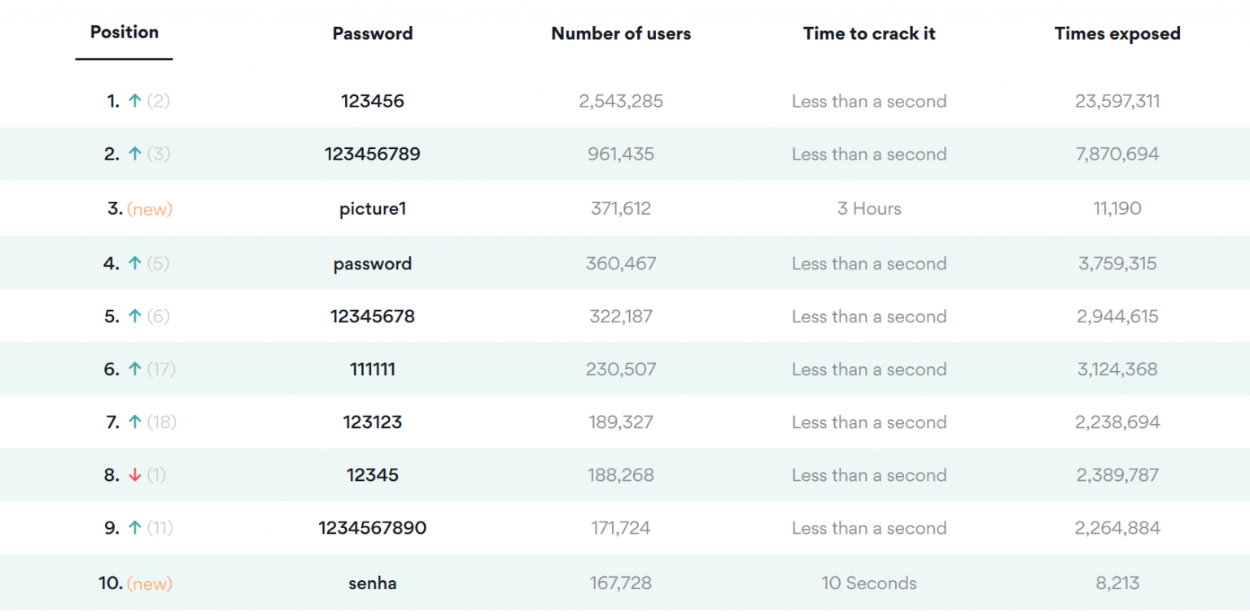
Task: Click the red down arrow at position 8
Action: coord(135,475)
